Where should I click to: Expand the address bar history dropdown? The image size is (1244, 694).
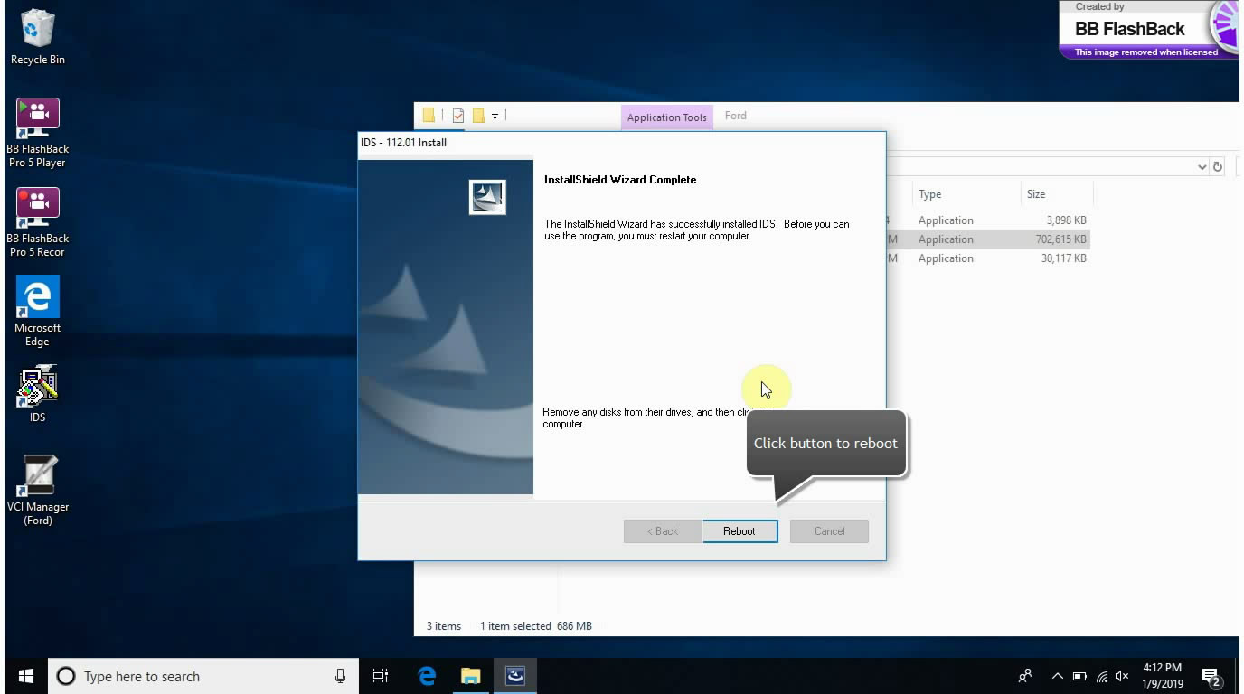[x=1202, y=166]
